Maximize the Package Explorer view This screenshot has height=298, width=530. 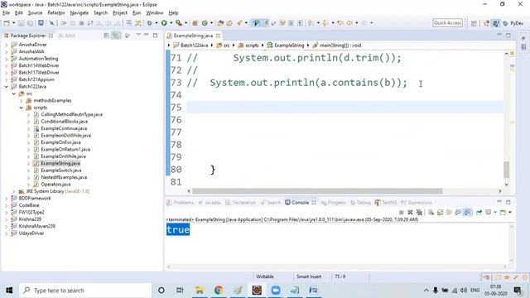[155, 35]
